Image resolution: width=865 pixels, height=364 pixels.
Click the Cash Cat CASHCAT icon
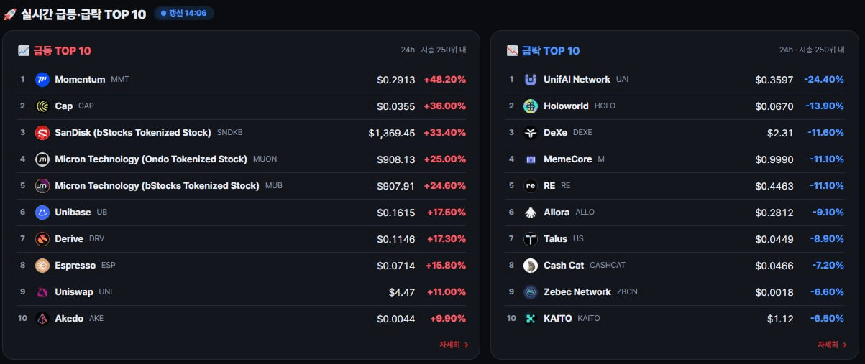(x=531, y=266)
